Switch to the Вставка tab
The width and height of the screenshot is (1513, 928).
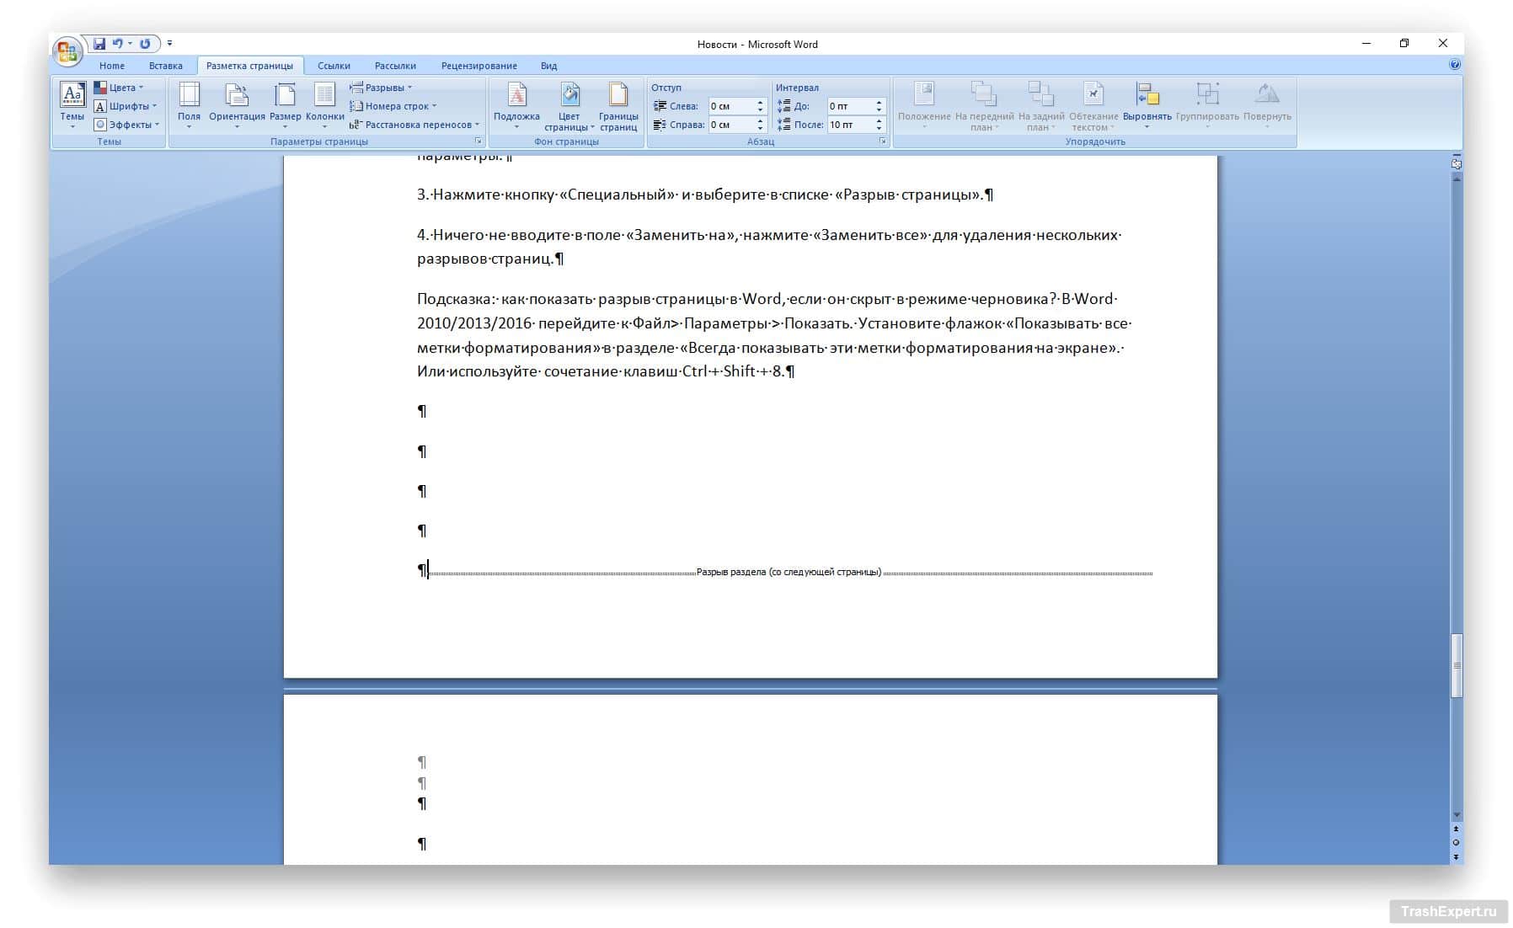pos(166,66)
